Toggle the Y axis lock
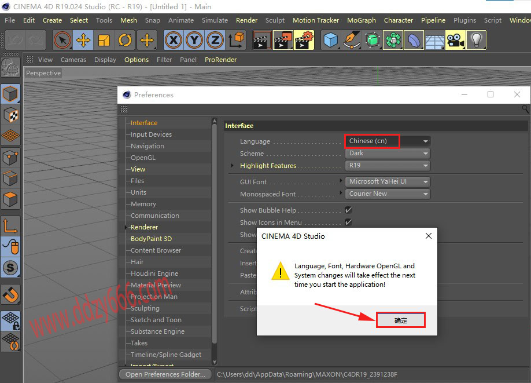 coord(194,40)
